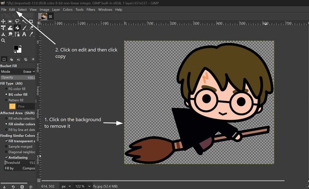Toggle Antialiasing checkbox
The height and width of the screenshot is (189, 309).
pyautogui.click(x=6, y=157)
